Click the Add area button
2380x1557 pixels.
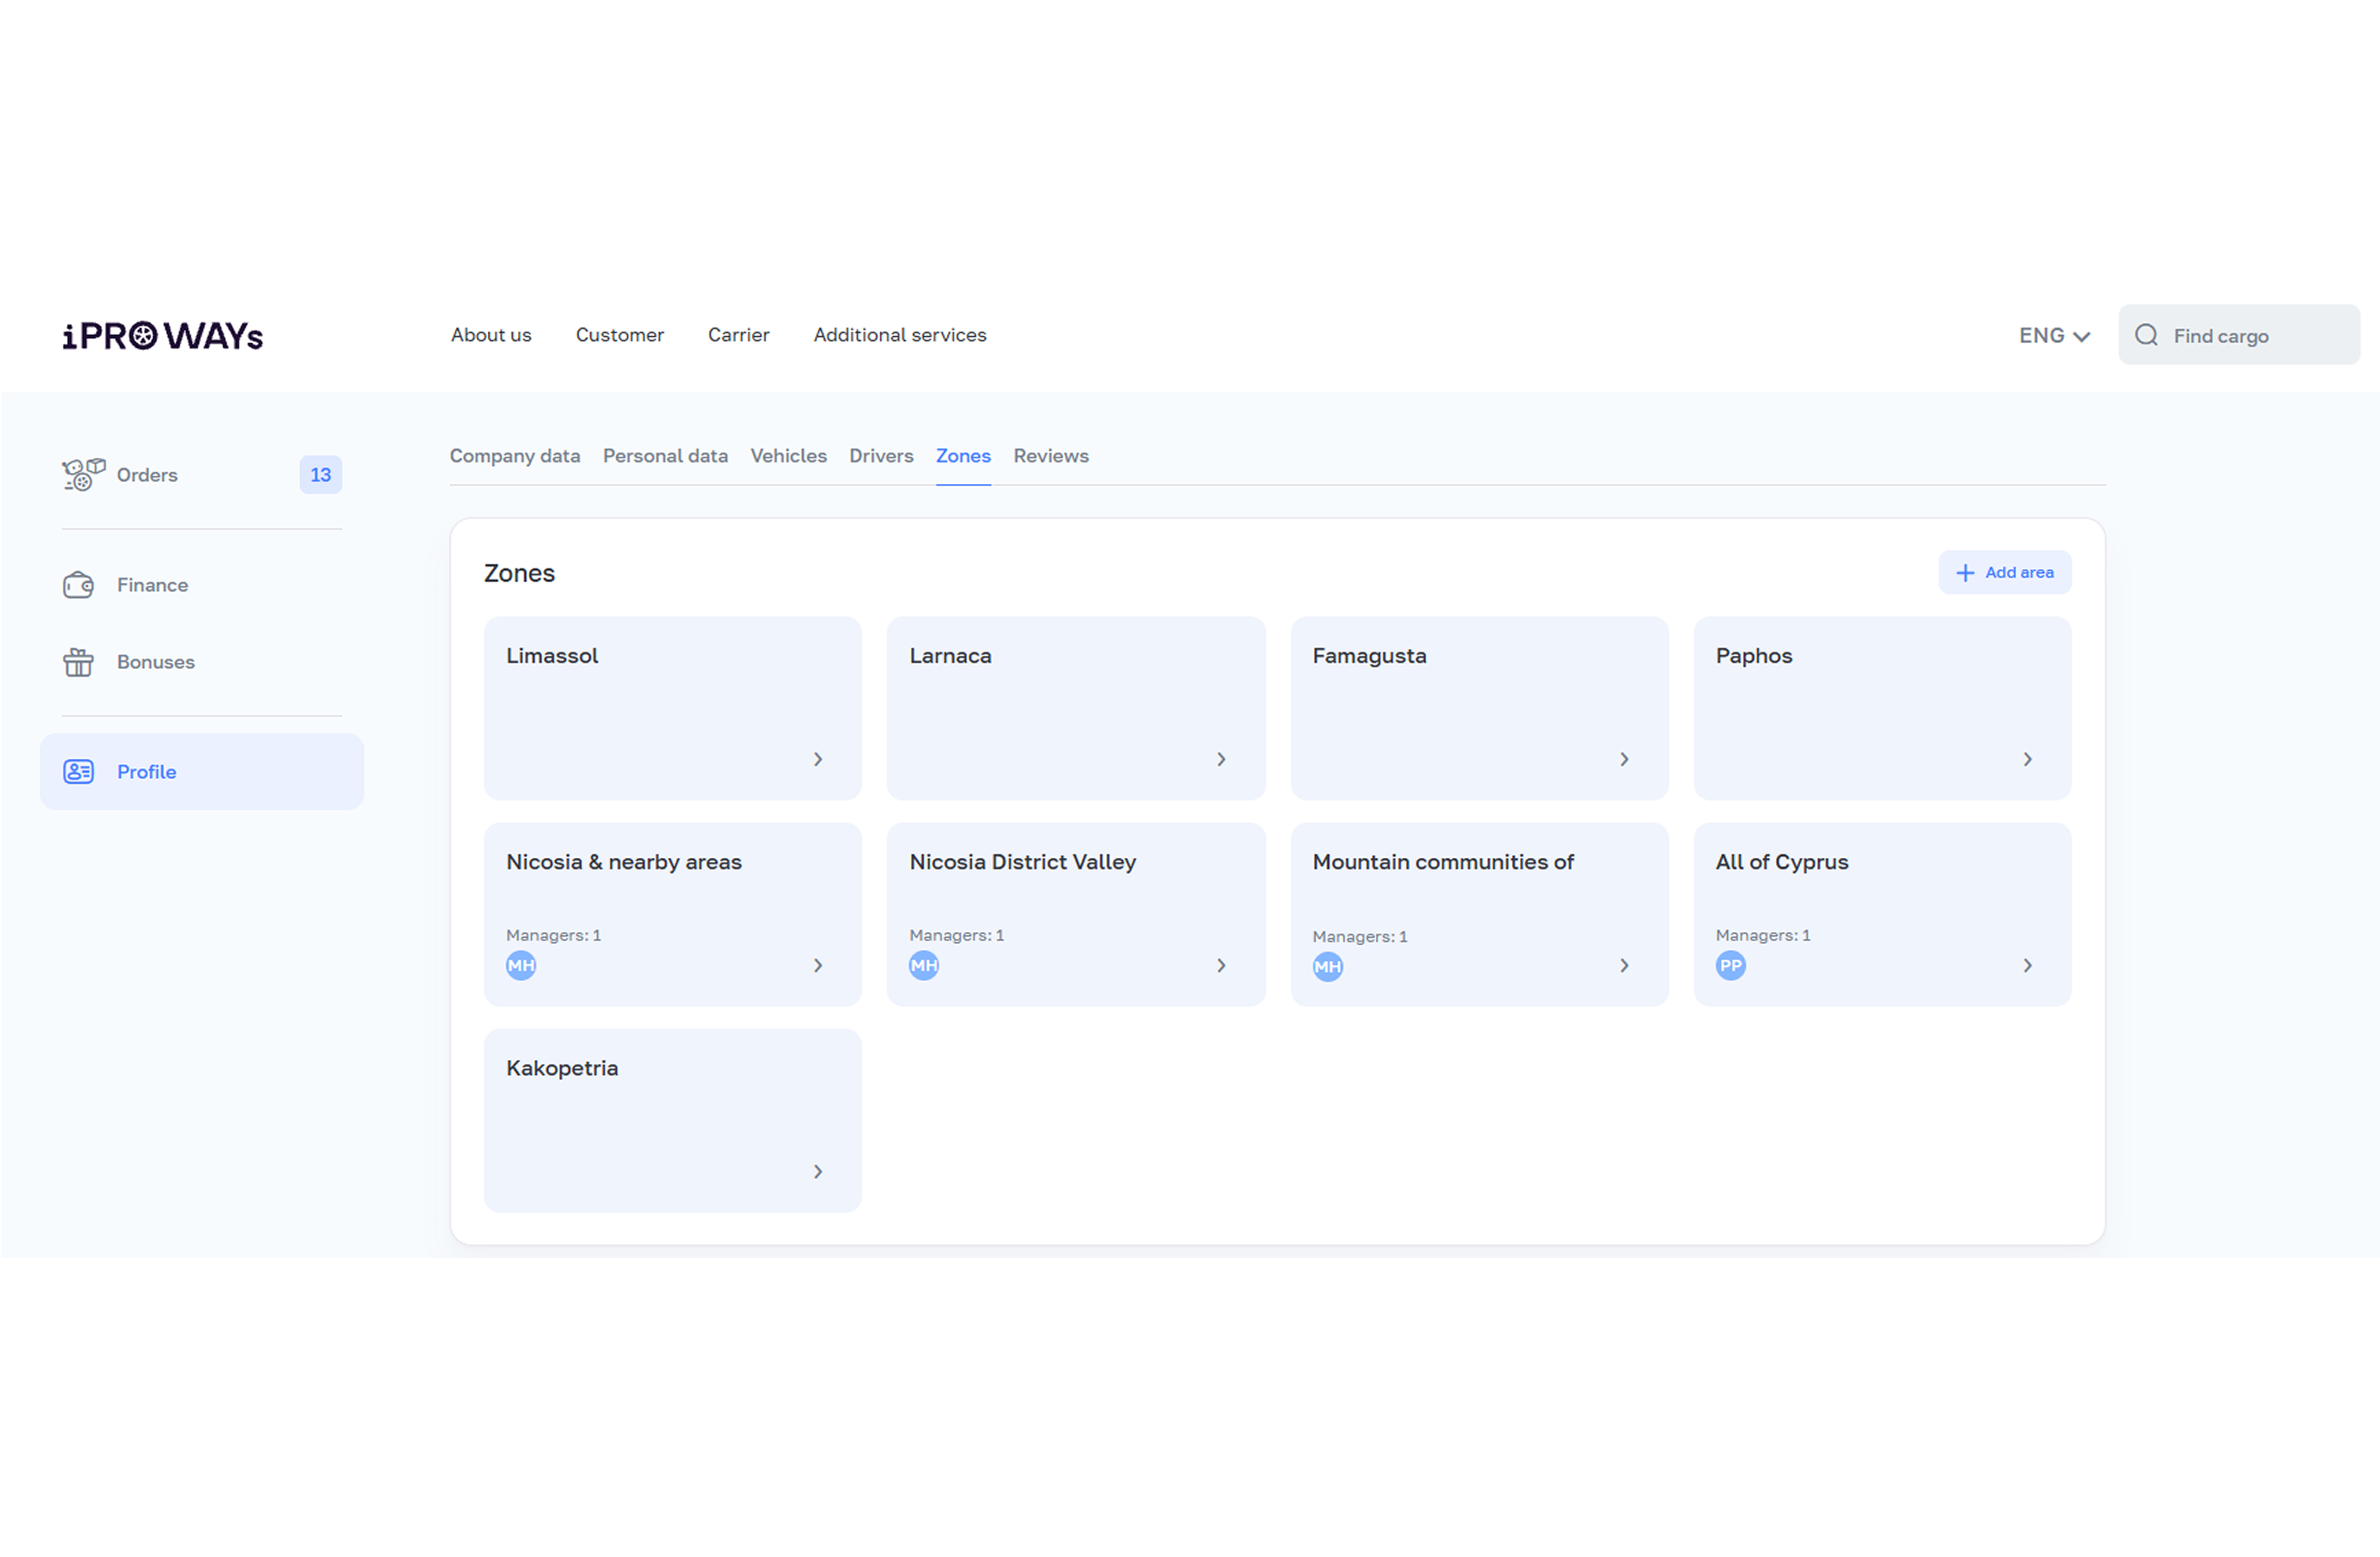2005,573
